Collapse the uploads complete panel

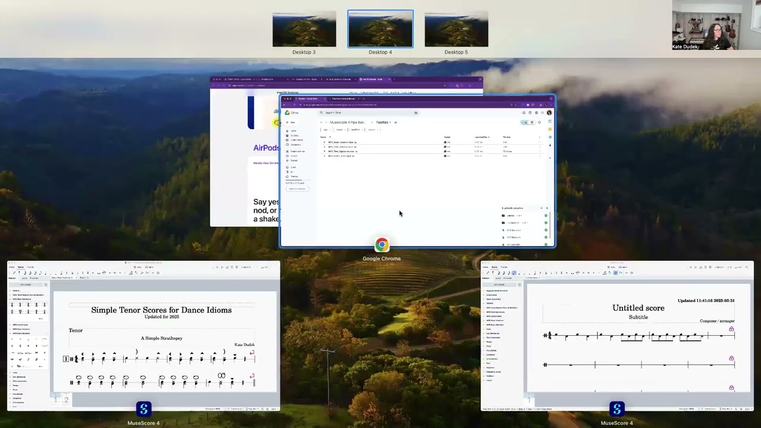(x=541, y=208)
